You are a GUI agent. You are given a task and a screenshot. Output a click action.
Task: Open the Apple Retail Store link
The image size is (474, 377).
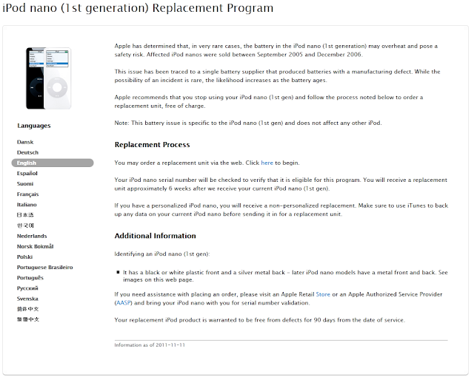coord(323,294)
